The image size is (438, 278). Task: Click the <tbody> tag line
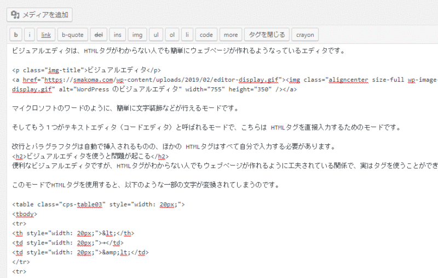click(25, 214)
